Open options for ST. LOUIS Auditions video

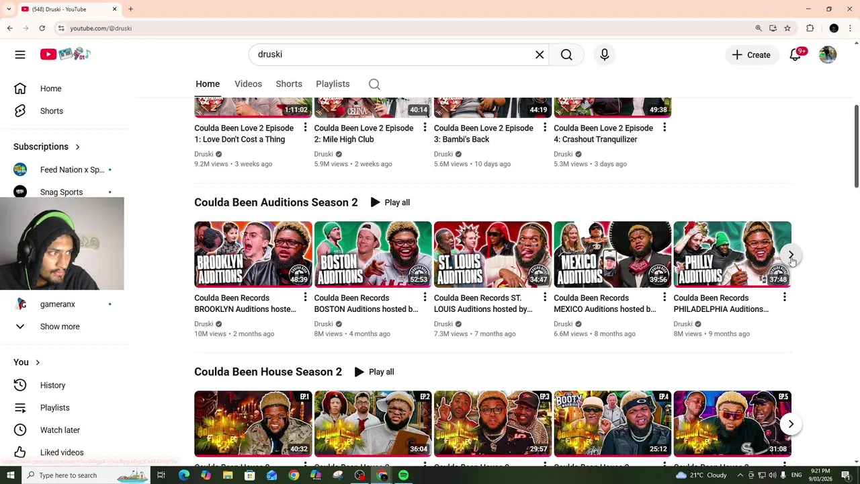point(545,297)
